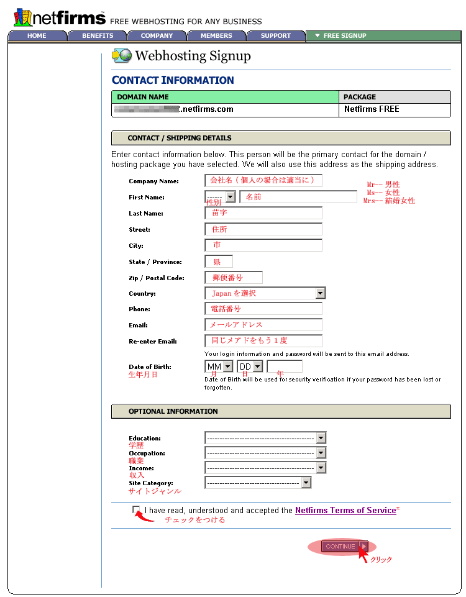
Task: Open the Netfirms Terms of Service link
Action: pos(345,510)
